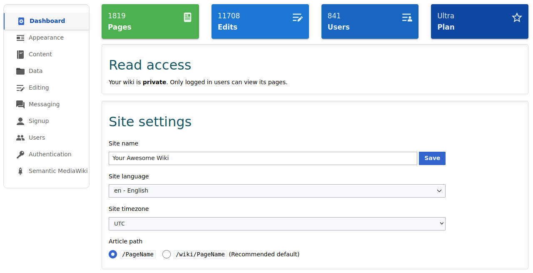Open the Edits card showing 11708
Image resolution: width=533 pixels, height=273 pixels.
click(260, 21)
